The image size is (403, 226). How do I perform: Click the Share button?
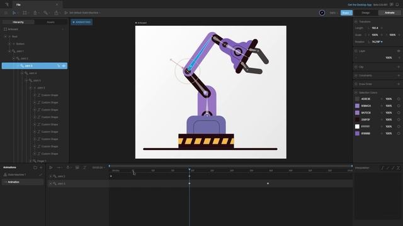coord(346,13)
